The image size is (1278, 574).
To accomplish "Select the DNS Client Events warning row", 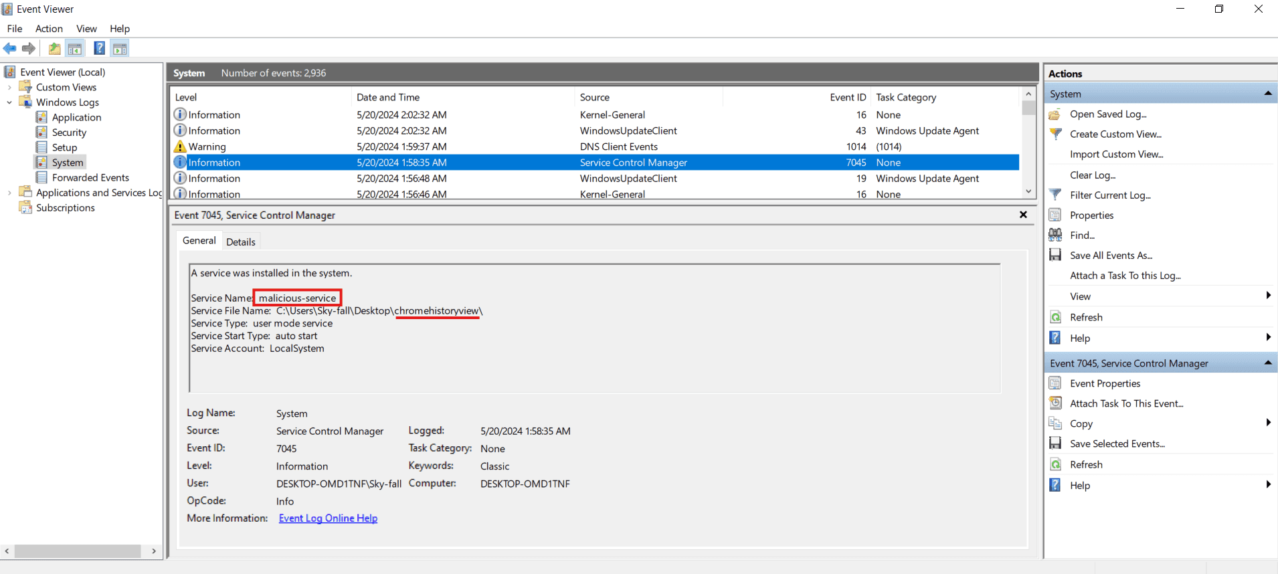I will pyautogui.click(x=596, y=147).
